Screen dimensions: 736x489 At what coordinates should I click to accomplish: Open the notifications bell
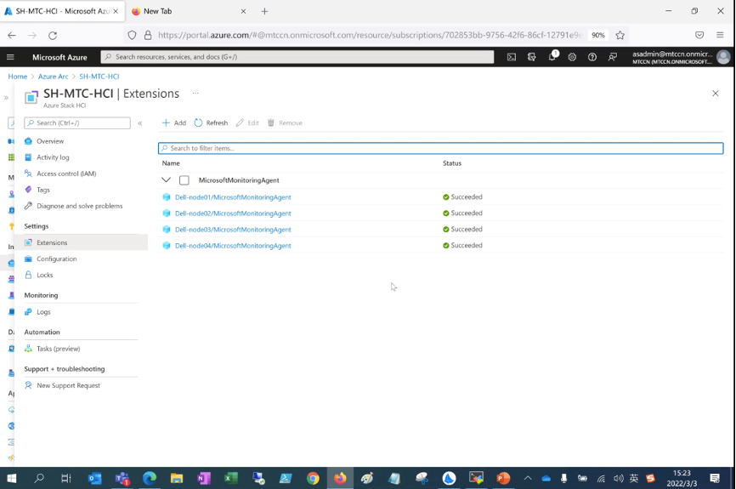(552, 56)
